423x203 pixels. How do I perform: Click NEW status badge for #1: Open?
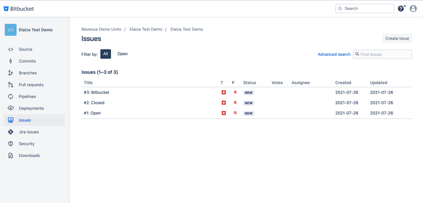click(x=249, y=113)
